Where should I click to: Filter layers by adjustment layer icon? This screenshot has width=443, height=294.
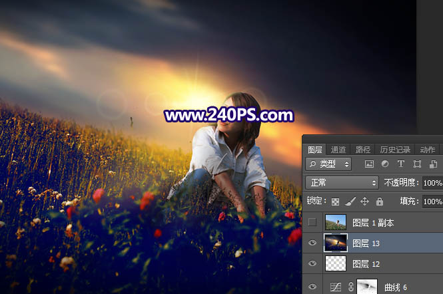coord(385,164)
